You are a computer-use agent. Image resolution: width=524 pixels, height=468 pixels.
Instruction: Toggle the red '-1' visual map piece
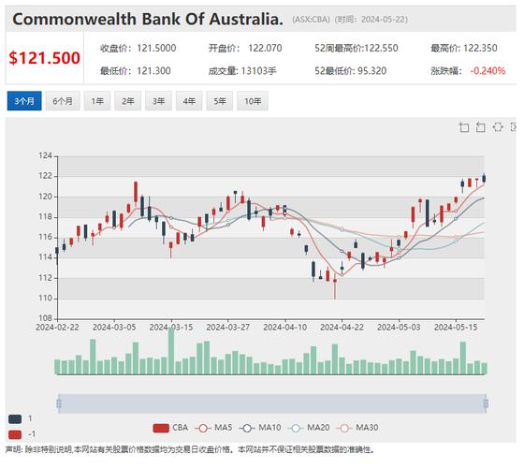click(x=15, y=434)
